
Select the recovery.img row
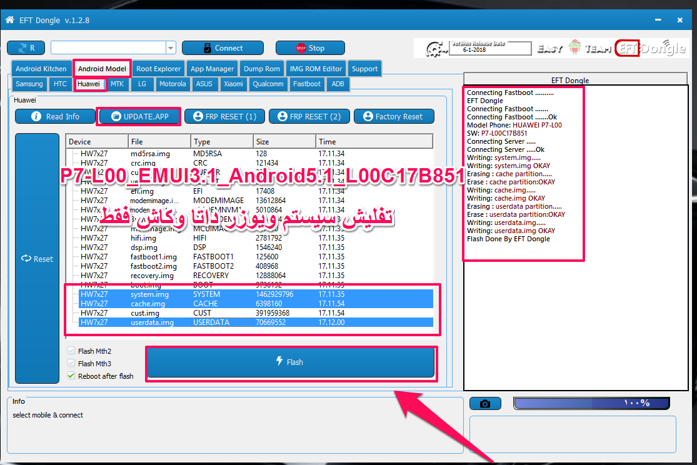point(256,275)
